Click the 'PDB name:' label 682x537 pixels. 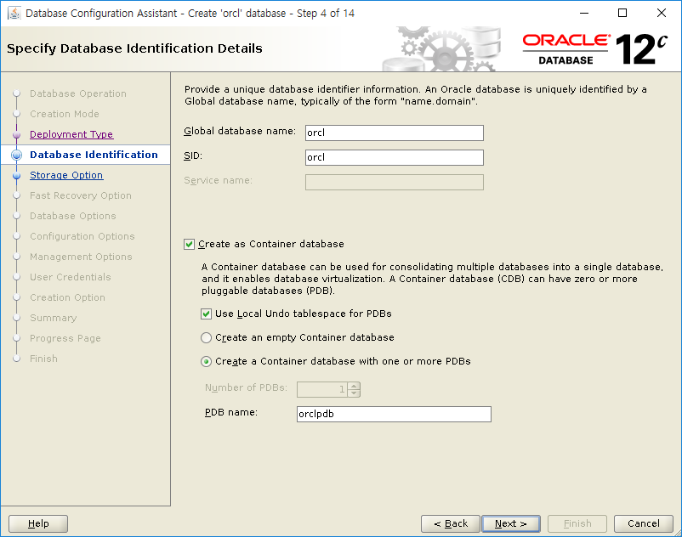click(231, 412)
